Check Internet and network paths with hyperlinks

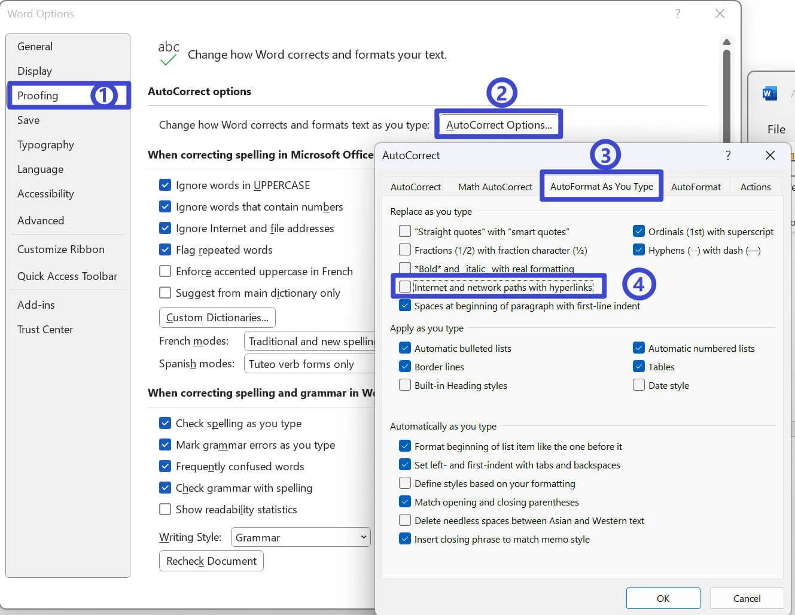pyautogui.click(x=405, y=287)
